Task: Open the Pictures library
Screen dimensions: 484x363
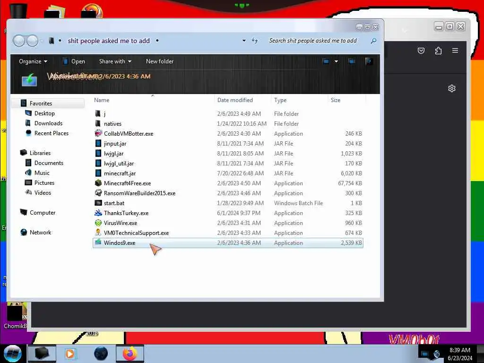Action: pyautogui.click(x=44, y=182)
